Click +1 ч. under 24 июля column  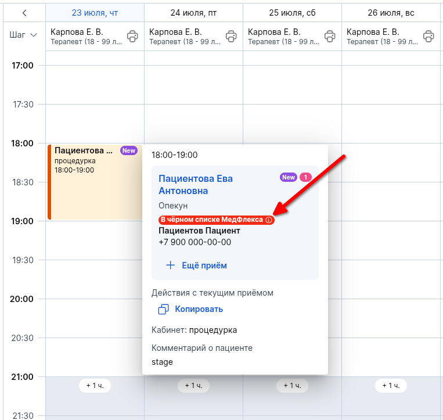tap(193, 386)
